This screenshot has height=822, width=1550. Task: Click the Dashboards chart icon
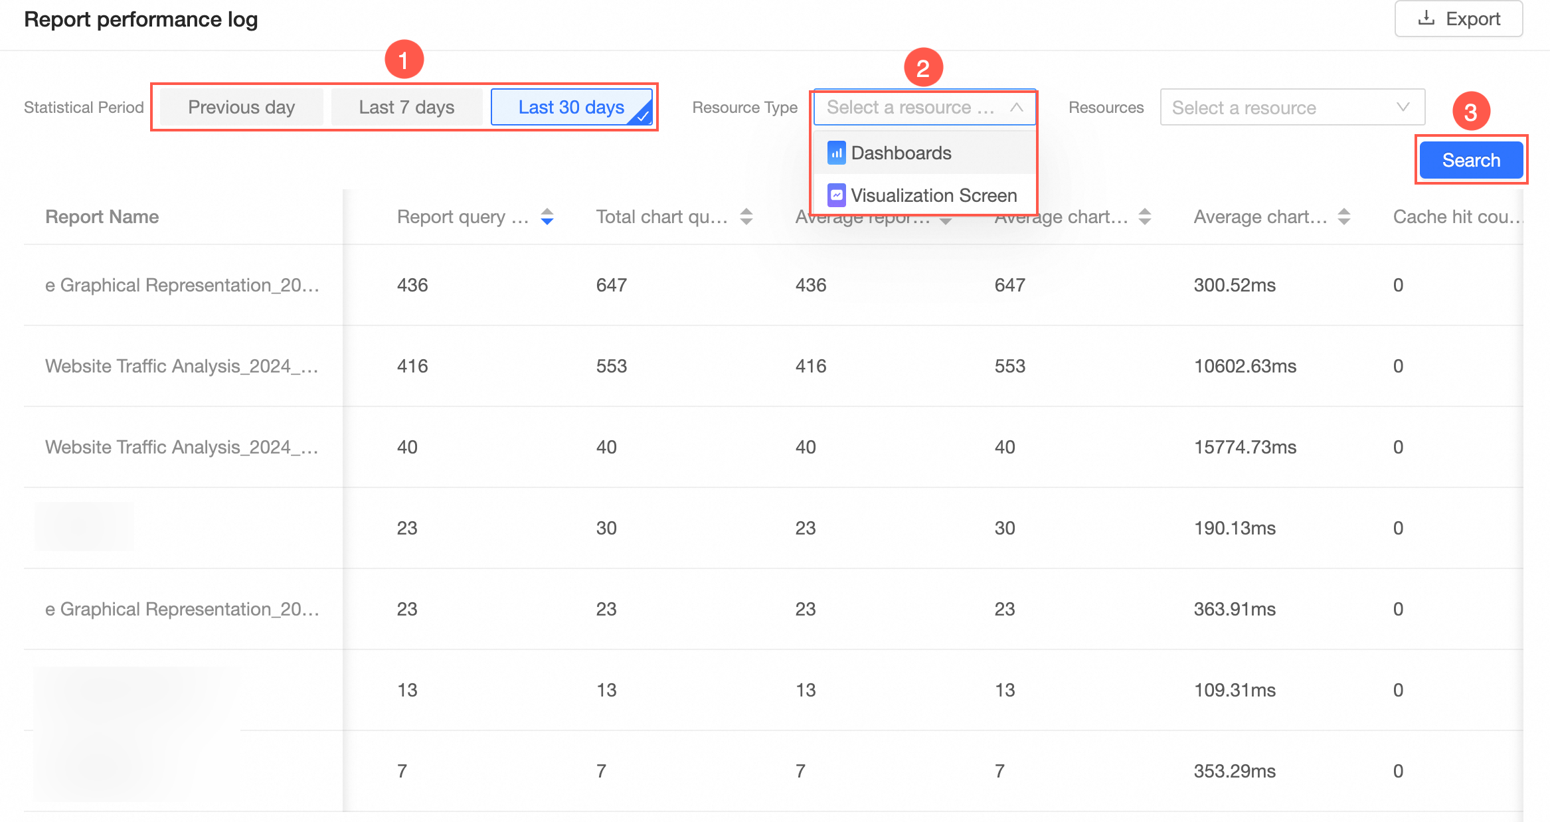[836, 153]
